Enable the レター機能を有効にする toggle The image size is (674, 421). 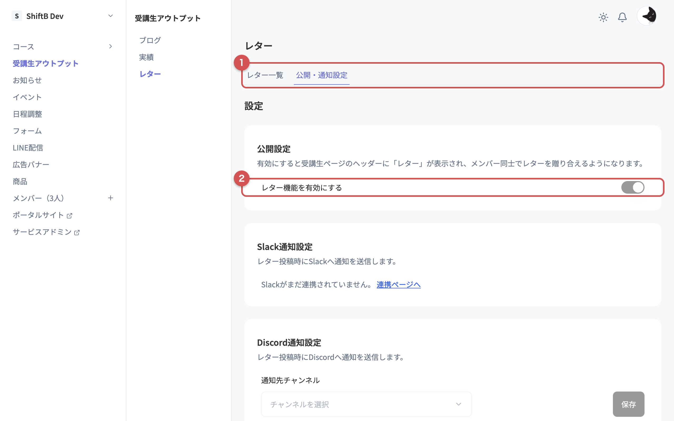coord(633,187)
